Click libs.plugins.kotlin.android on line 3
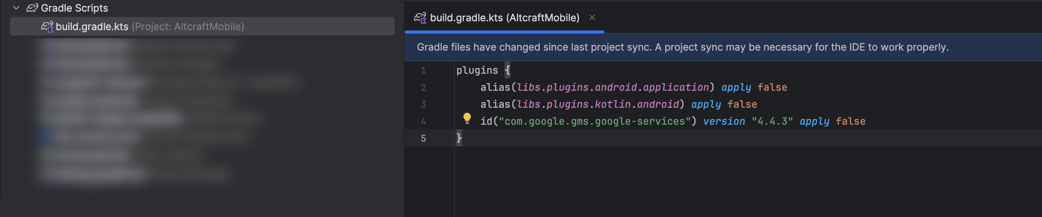 point(598,105)
